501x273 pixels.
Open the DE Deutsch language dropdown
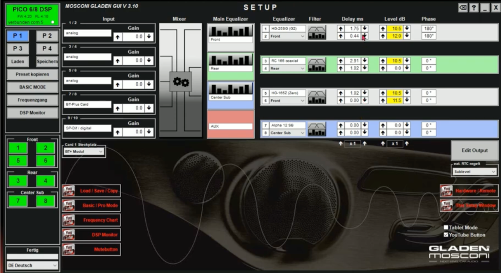pos(33,266)
